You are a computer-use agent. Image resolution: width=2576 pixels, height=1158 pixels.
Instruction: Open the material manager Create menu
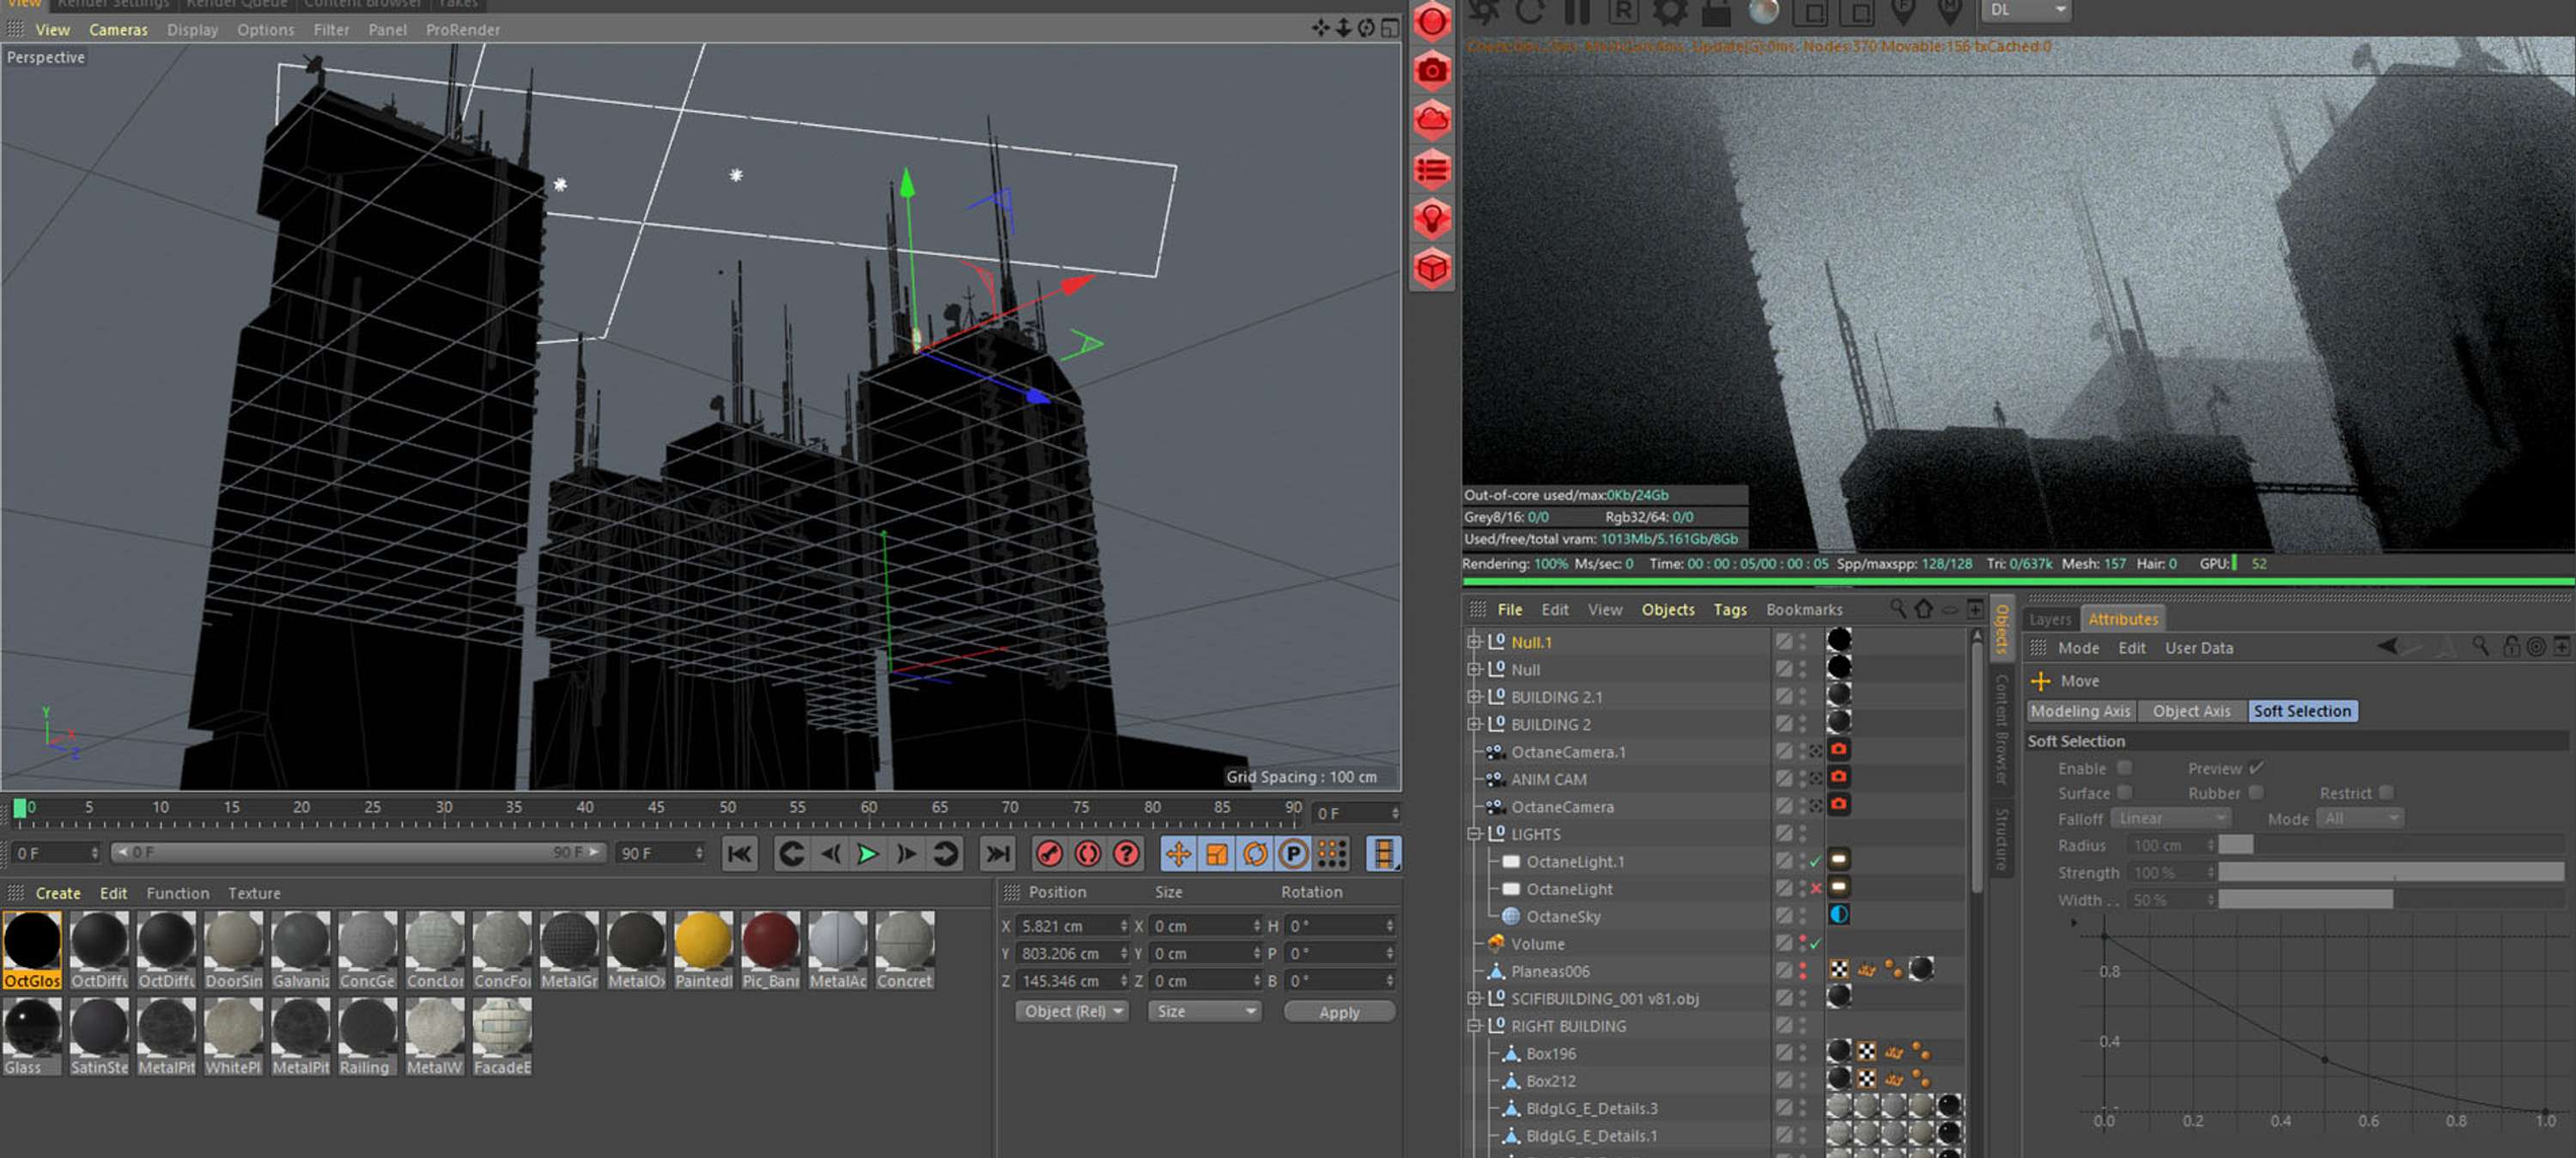(x=58, y=893)
